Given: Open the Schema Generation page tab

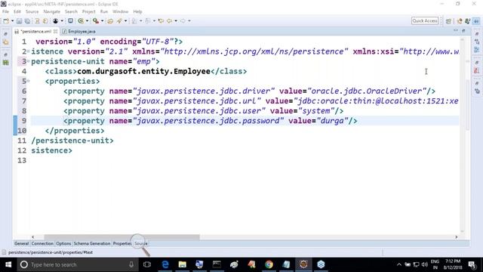Looking at the screenshot, I should tap(92, 243).
